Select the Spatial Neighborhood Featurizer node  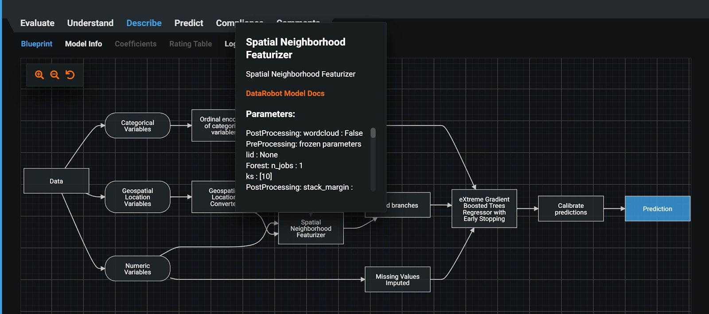coord(311,228)
